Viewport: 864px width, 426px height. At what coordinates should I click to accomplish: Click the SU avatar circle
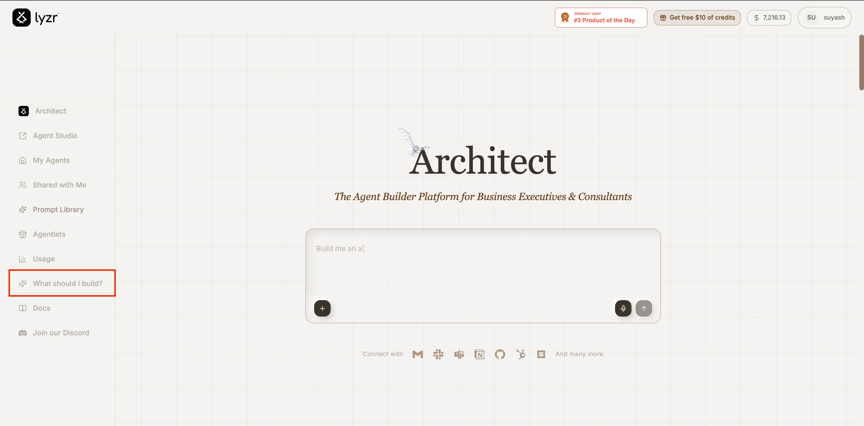pos(811,17)
